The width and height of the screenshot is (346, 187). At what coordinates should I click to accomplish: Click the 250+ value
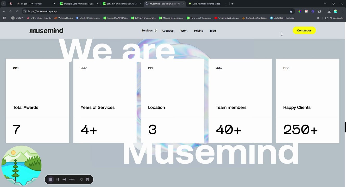(300, 129)
